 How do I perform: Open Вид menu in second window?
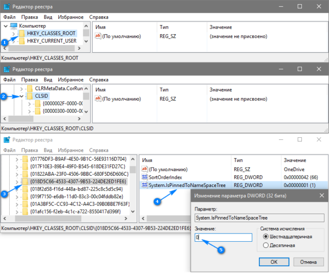[48, 80]
